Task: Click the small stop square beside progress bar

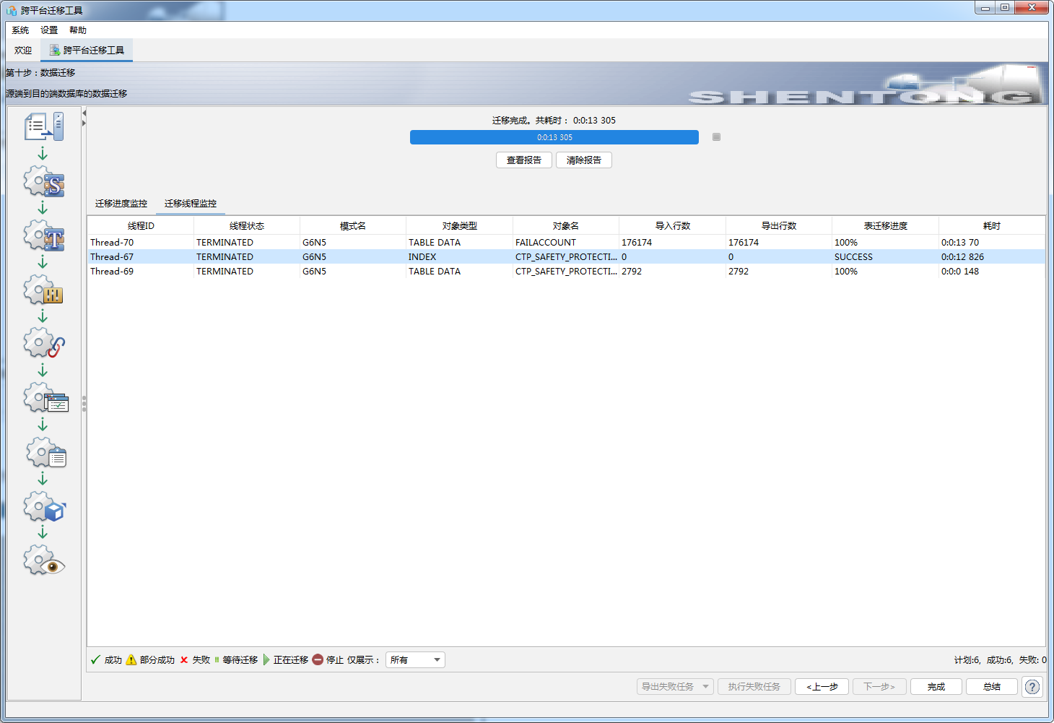Action: tap(716, 137)
